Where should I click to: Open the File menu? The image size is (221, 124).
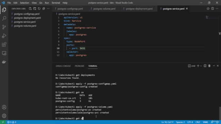pyautogui.click(x=9, y=3)
